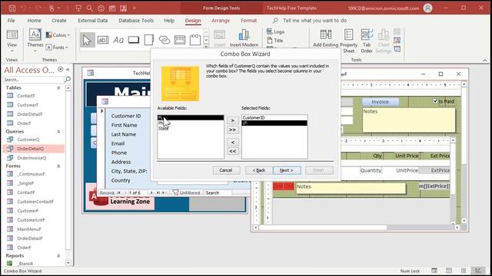Open the All Access Objects pane menu arrow

pos(60,70)
